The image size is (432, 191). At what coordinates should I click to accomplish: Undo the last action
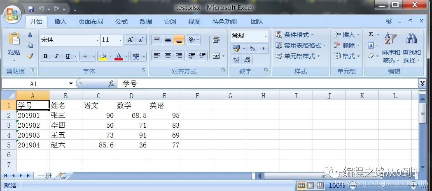[x=42, y=9]
